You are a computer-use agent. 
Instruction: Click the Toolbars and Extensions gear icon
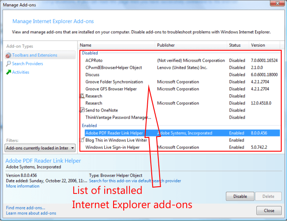(x=8, y=55)
